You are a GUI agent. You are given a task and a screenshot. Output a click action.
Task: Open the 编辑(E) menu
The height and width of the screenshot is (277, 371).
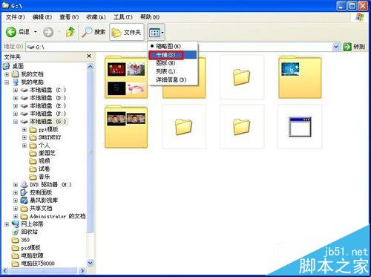coord(42,17)
